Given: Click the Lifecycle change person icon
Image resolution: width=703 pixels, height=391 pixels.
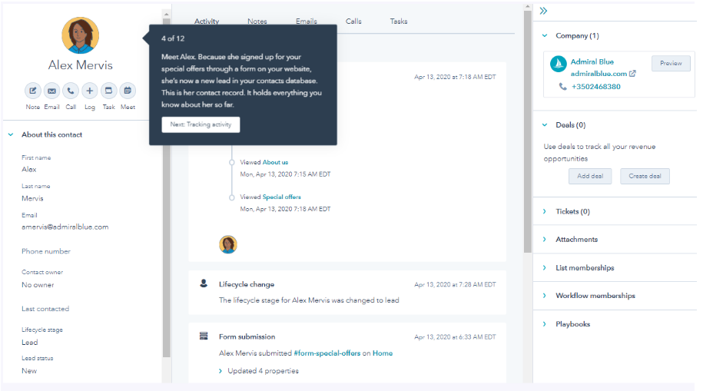Looking at the screenshot, I should point(204,283).
